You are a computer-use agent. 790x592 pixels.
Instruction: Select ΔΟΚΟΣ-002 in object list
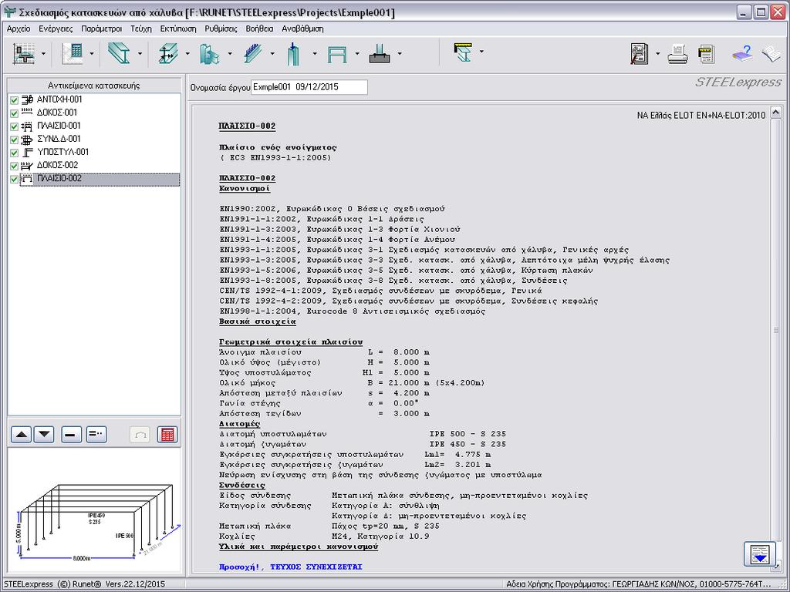[x=57, y=165]
